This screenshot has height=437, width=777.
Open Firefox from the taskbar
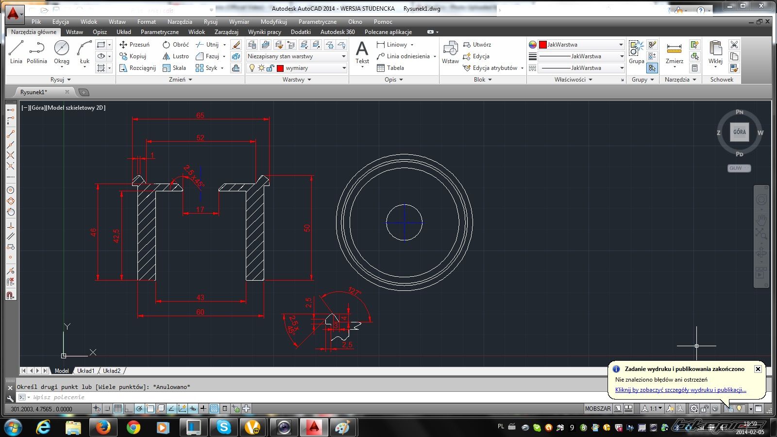point(103,427)
